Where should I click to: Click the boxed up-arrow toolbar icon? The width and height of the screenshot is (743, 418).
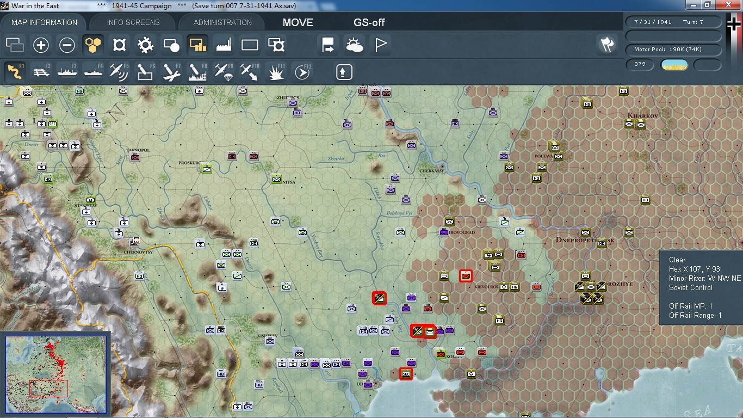(344, 72)
